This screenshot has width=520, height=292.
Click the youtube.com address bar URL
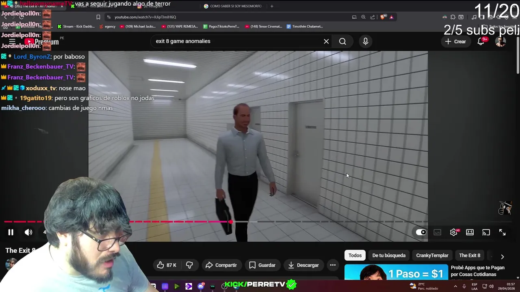click(145, 17)
